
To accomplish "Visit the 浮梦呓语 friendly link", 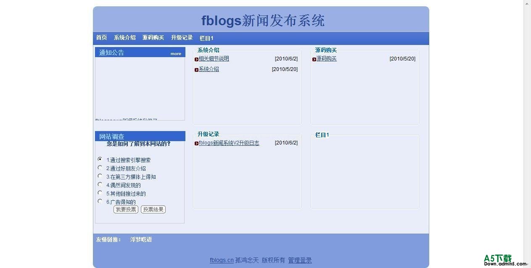I will (141, 239).
